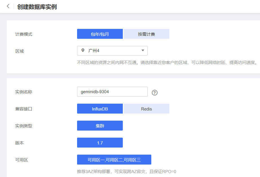Select 可用区一,可用区二,可用区三 availability zone
Screen dimensions: 260x177
[x=114, y=160]
